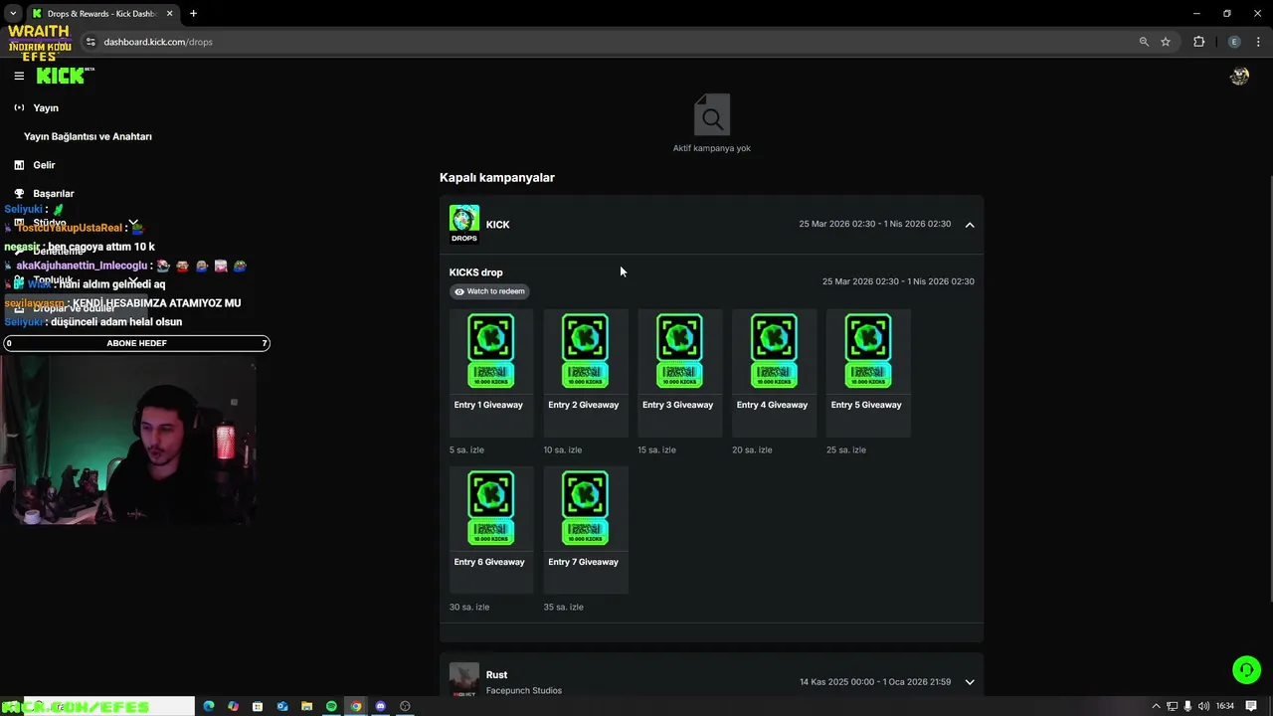Image resolution: width=1273 pixels, height=716 pixels.
Task: Select the Entry 4 Giveaway drop card
Action: [774, 373]
